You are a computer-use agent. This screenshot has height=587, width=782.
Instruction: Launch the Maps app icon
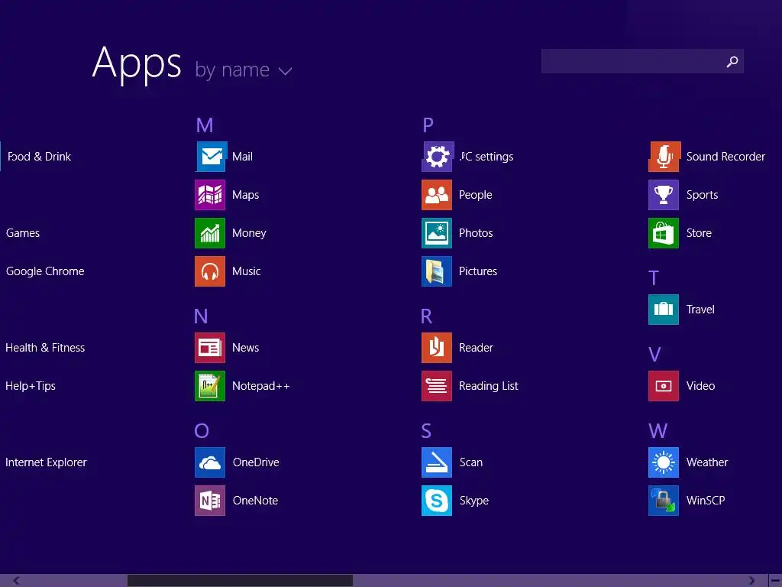pyautogui.click(x=210, y=195)
